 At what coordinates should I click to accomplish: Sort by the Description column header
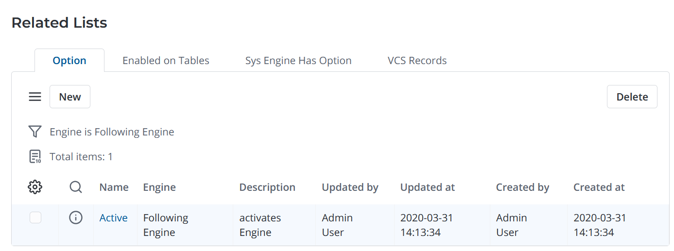coord(267,187)
